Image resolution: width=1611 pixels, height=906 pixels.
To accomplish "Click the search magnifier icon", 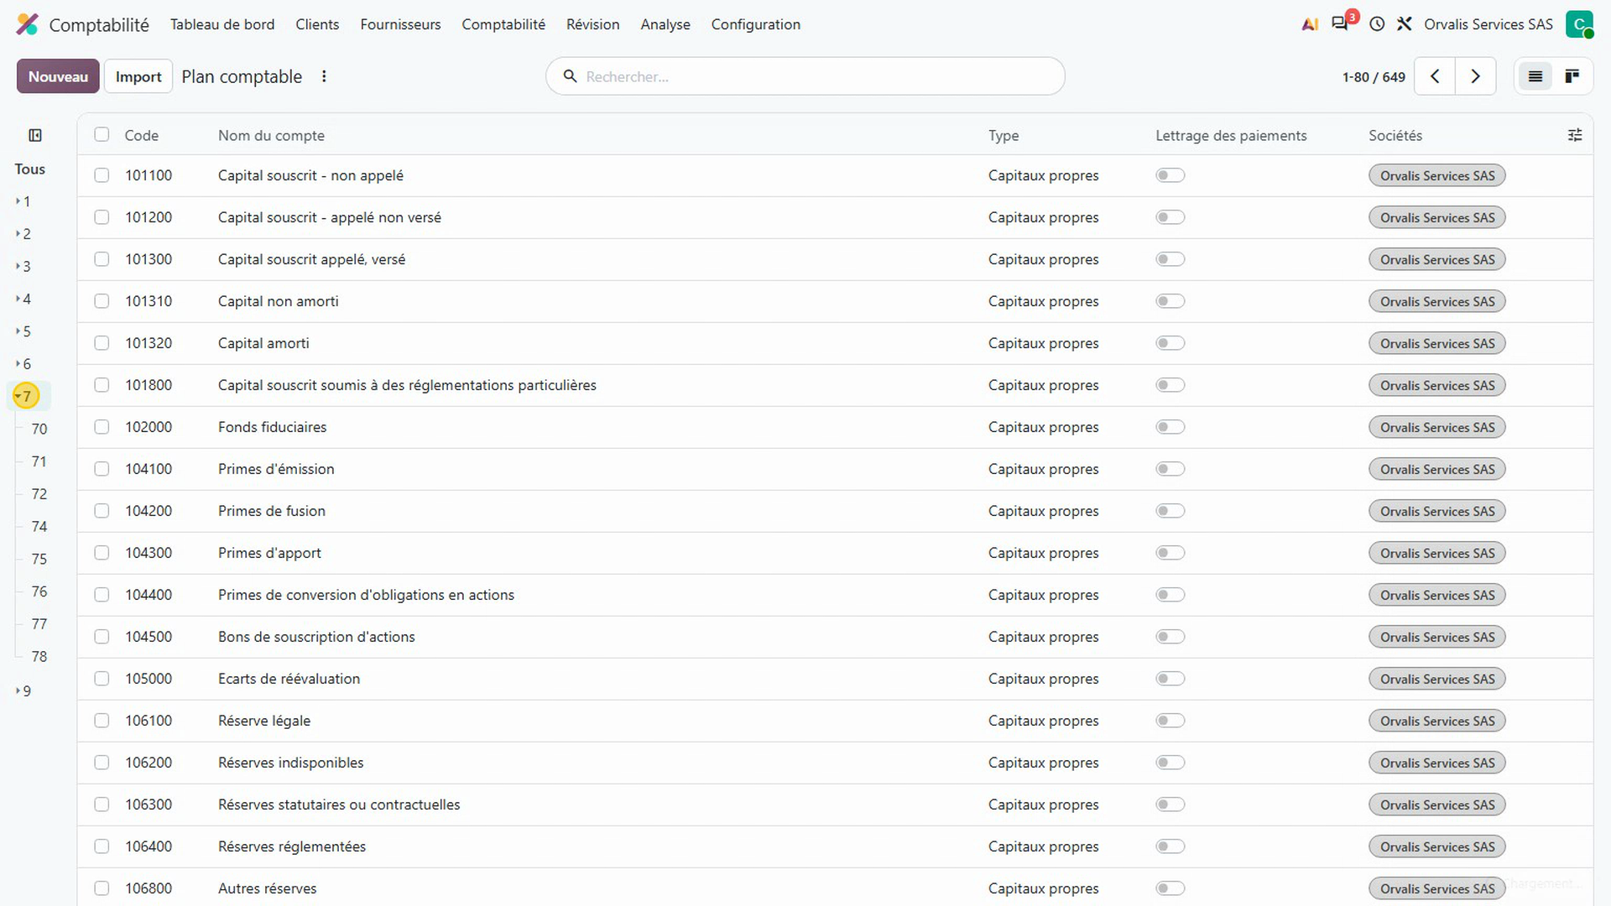I will click(x=570, y=76).
